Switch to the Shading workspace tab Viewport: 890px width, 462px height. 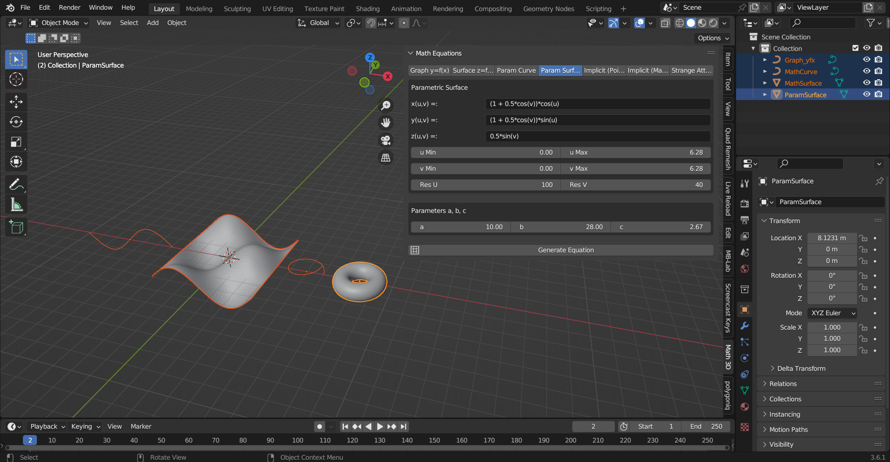pos(368,8)
